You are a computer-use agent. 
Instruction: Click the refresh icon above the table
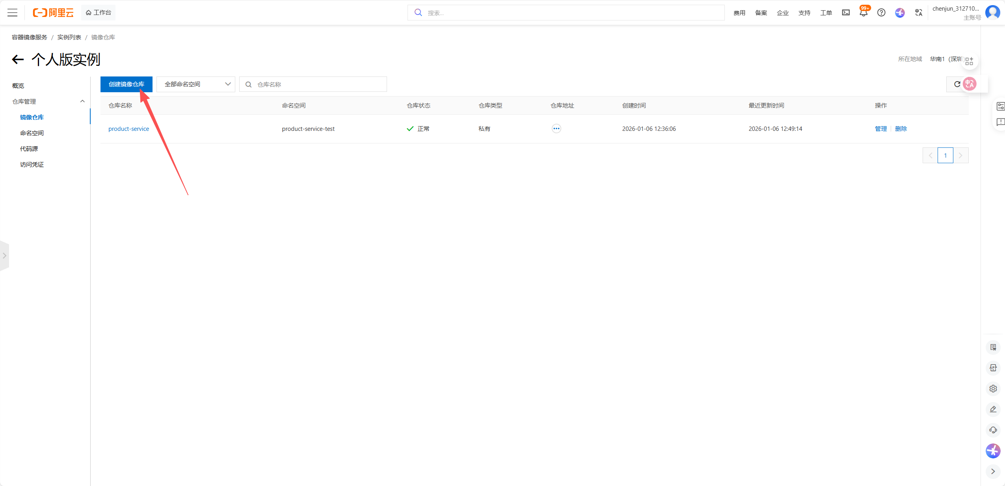[957, 84]
